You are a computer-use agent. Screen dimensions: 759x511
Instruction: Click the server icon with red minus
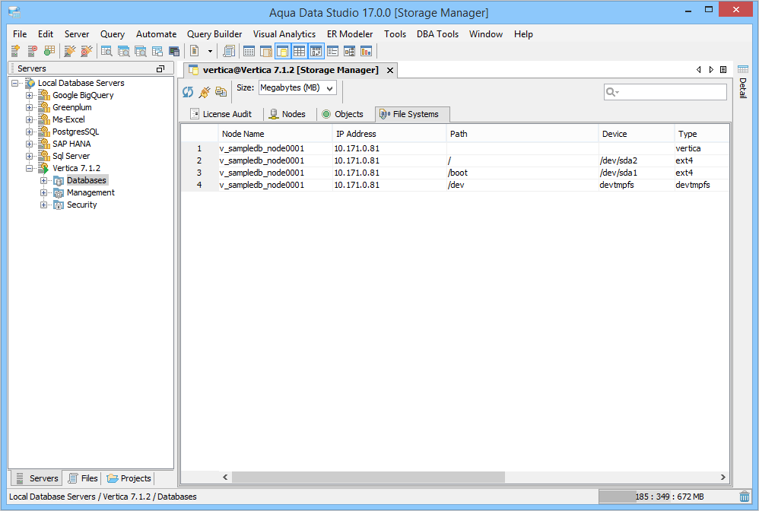[x=33, y=51]
